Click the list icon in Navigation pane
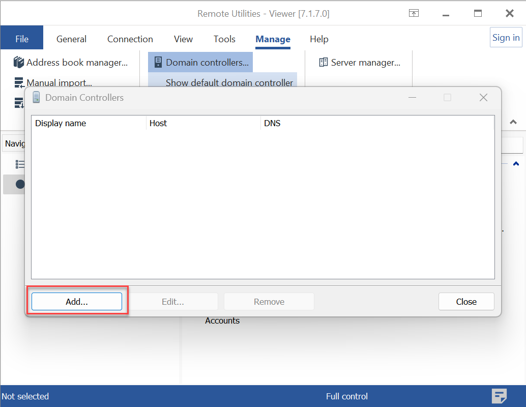 click(x=20, y=164)
